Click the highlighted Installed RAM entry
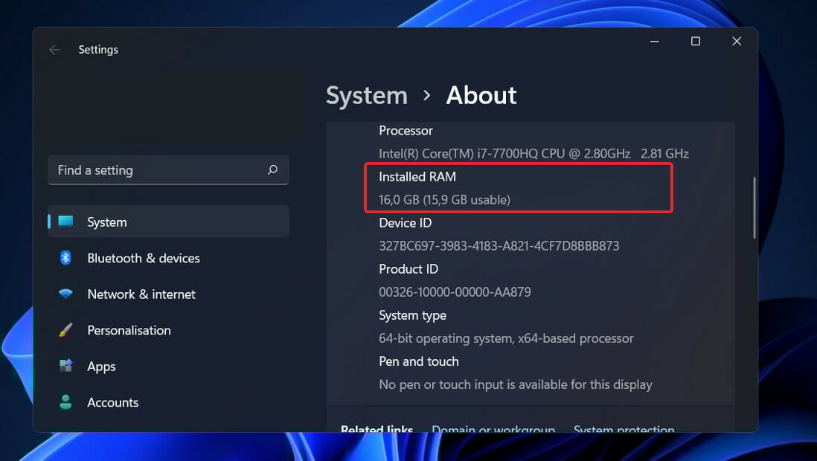This screenshot has width=817, height=461. (518, 188)
